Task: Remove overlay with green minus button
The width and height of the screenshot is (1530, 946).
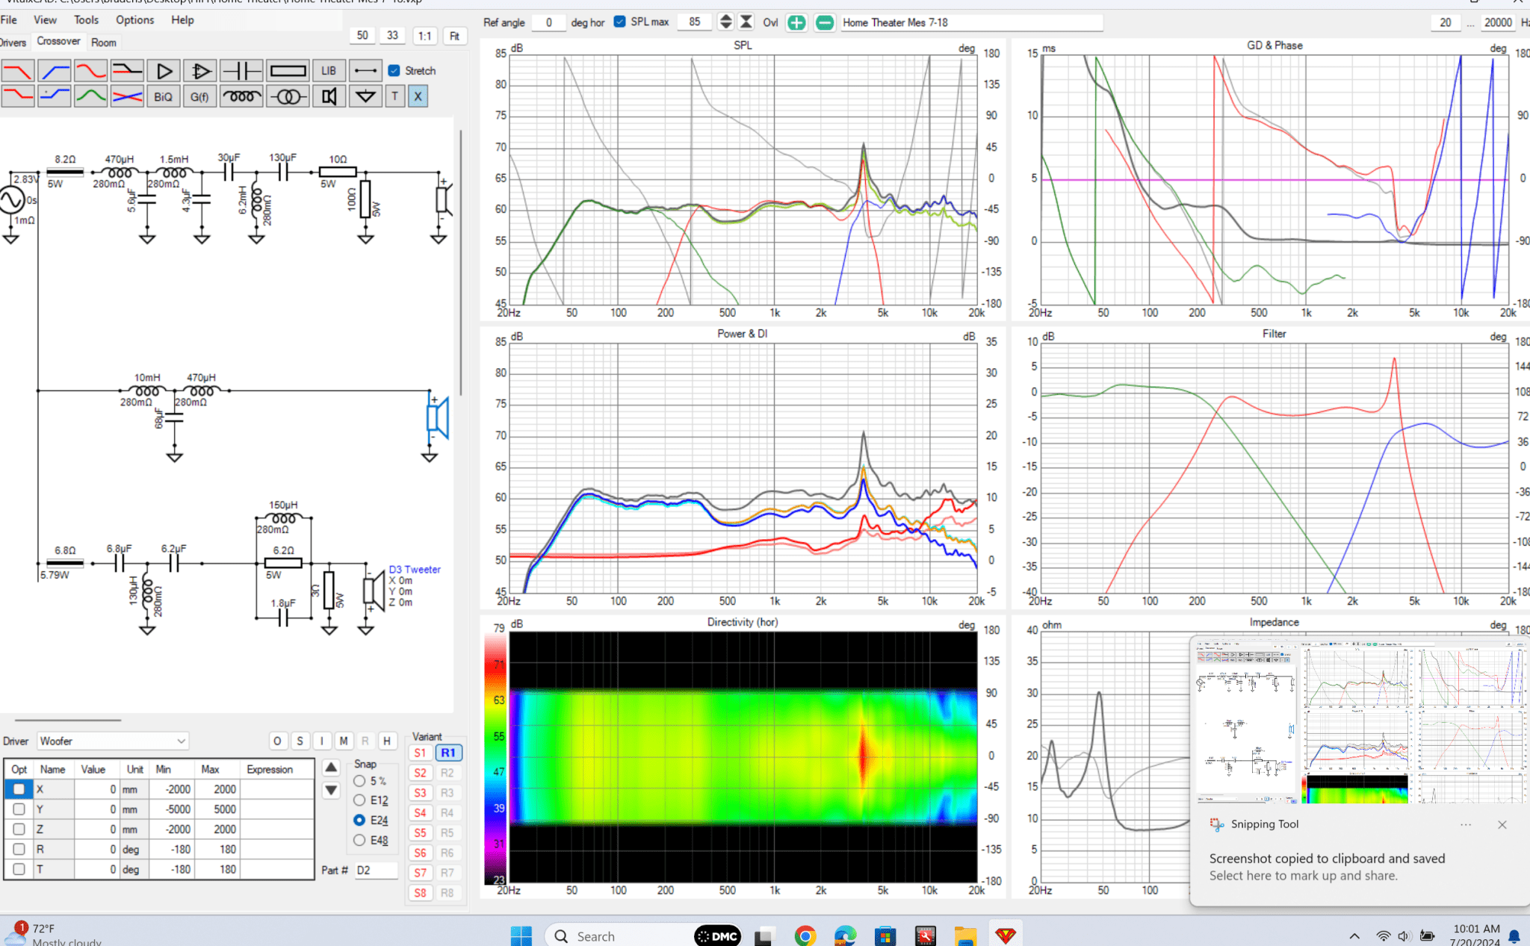Action: (x=825, y=22)
